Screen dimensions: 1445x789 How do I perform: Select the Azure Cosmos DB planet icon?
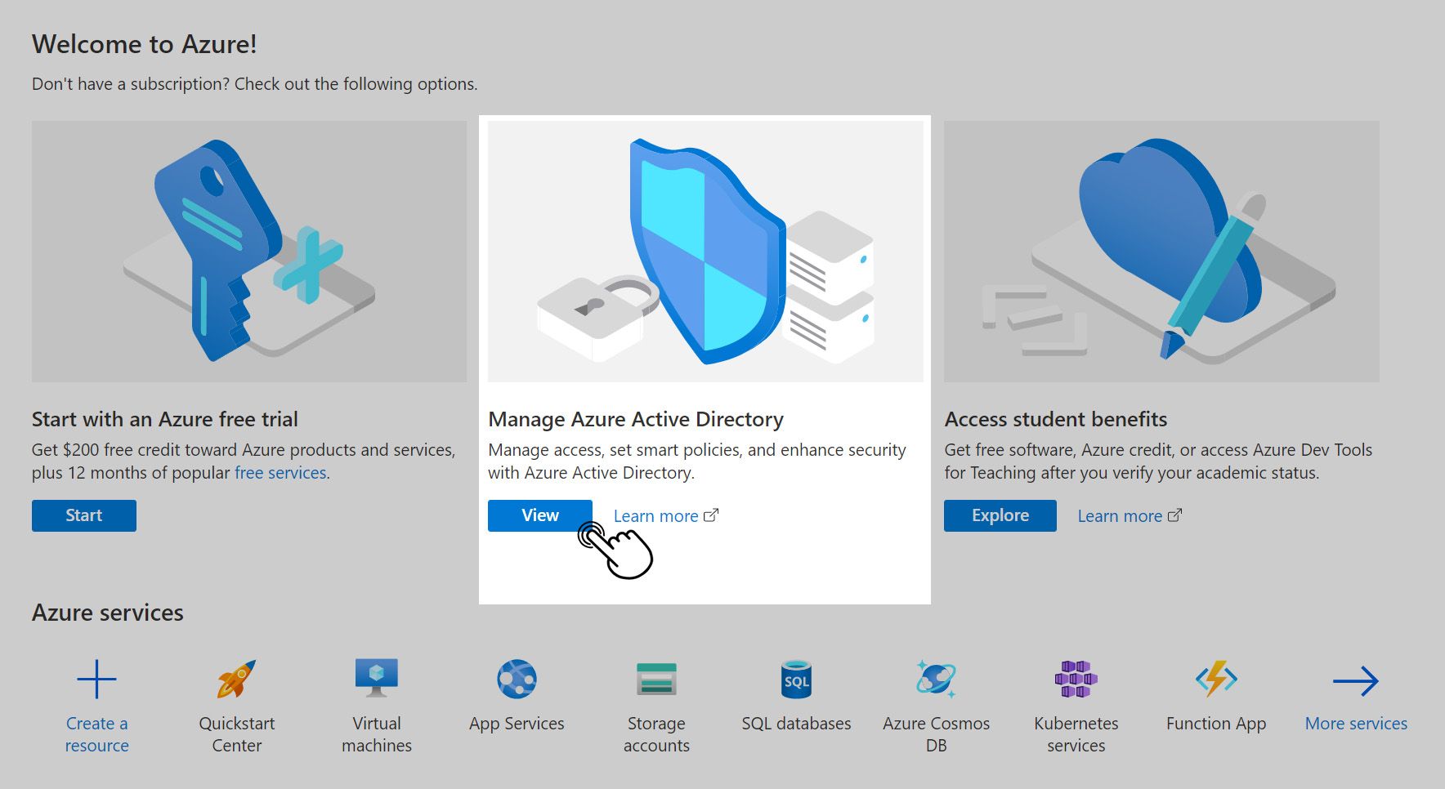click(x=935, y=677)
